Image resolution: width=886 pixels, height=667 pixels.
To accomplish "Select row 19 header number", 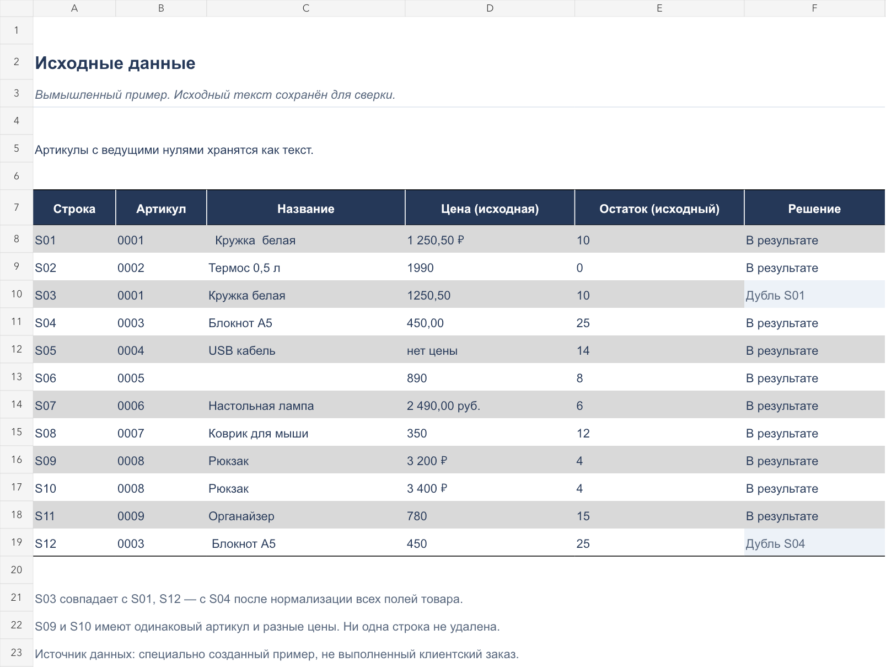I will coord(17,542).
